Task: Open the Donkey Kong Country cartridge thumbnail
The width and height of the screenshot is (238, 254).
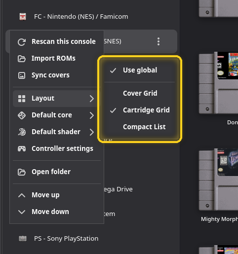Action: pyautogui.click(x=218, y=83)
